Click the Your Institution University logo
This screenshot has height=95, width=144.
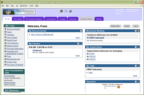coord(19,12)
